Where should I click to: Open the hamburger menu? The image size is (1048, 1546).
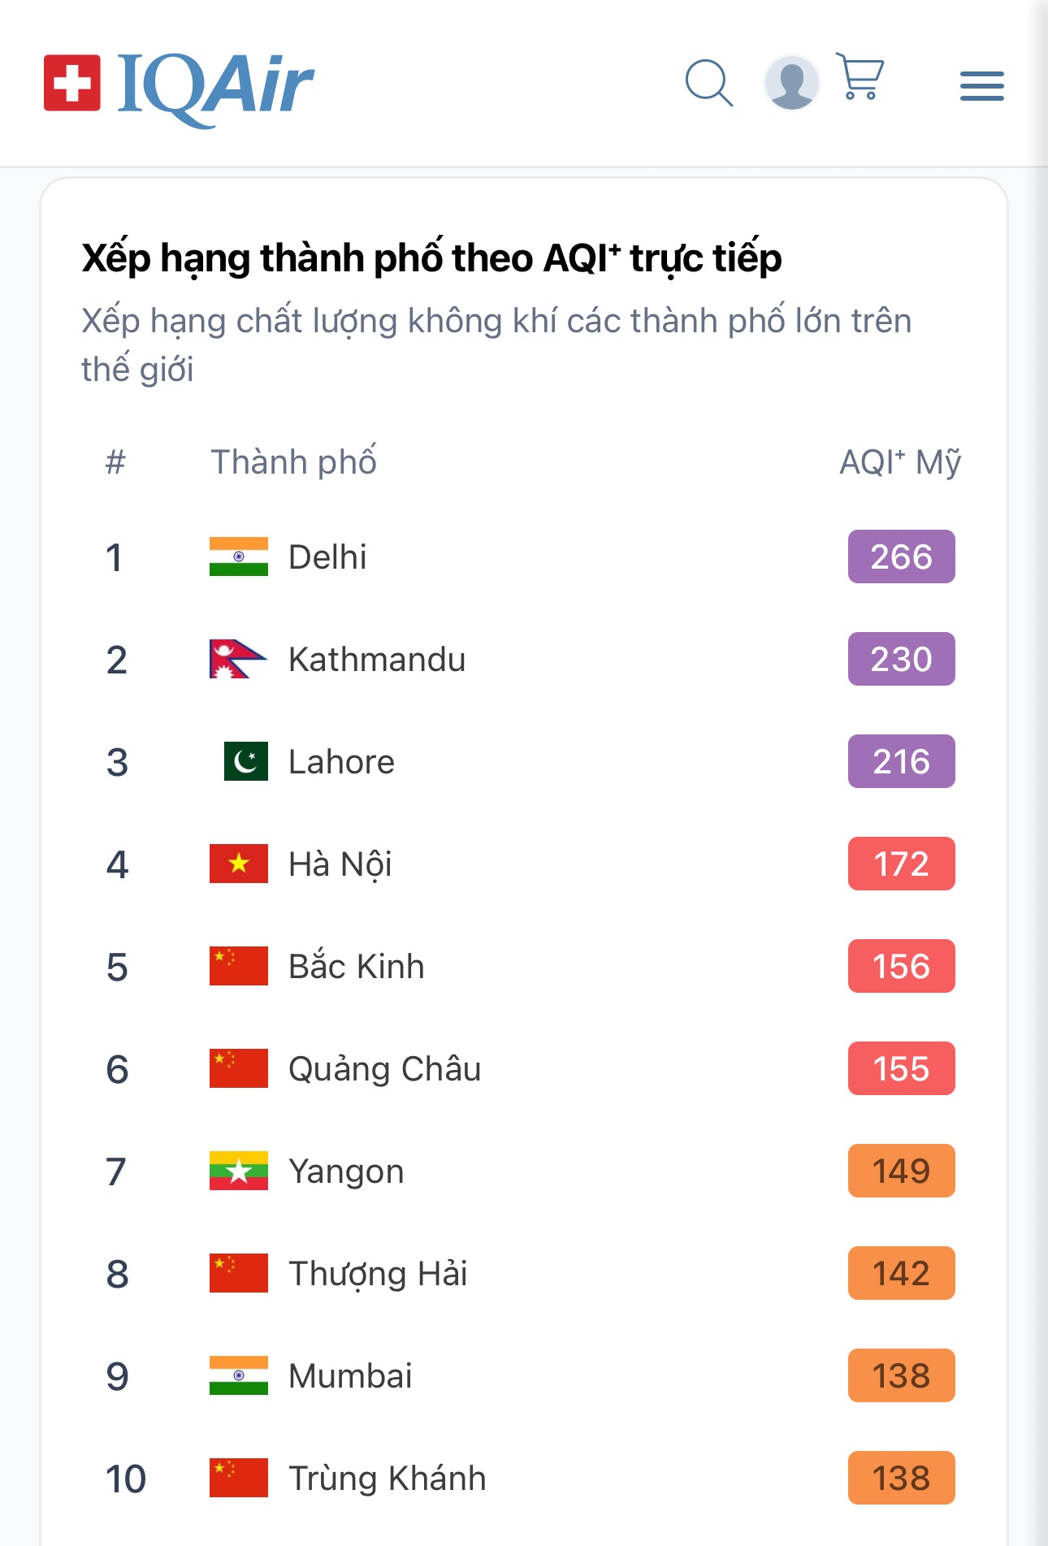981,86
